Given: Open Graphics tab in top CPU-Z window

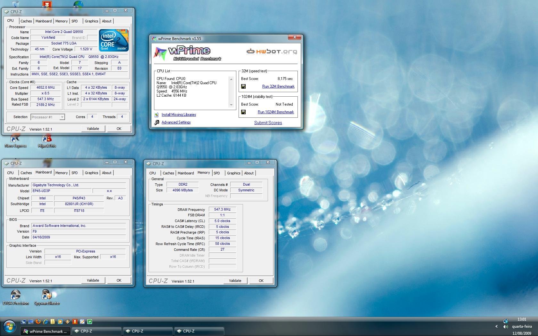Looking at the screenshot, I should pos(92,21).
